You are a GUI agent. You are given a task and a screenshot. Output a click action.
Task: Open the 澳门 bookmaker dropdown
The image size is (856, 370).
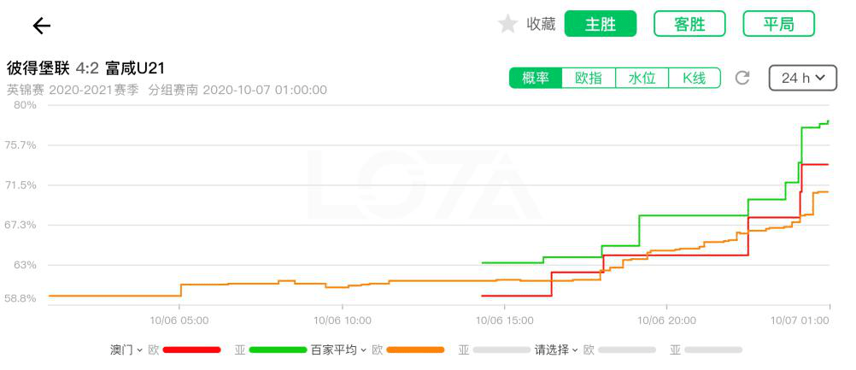[126, 349]
